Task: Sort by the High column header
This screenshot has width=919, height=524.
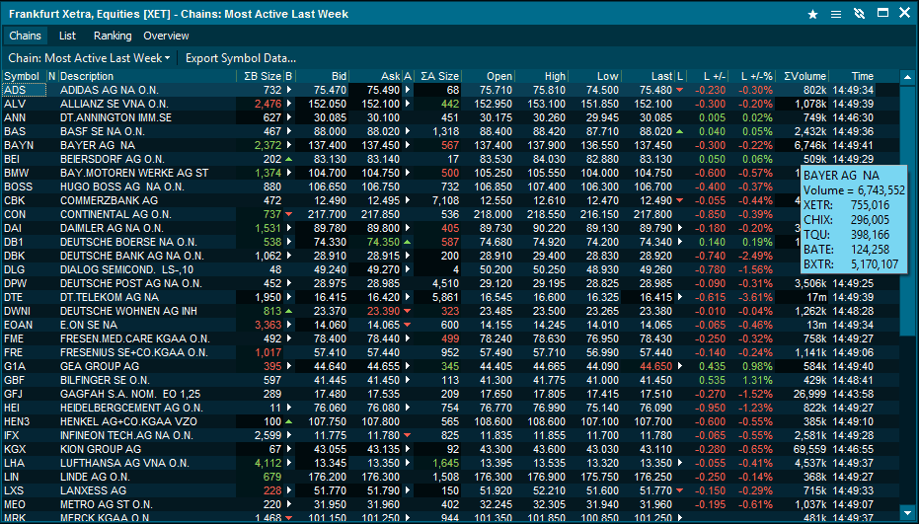Action: (541, 76)
